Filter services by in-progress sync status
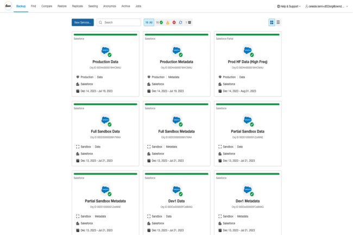 (x=180, y=22)
